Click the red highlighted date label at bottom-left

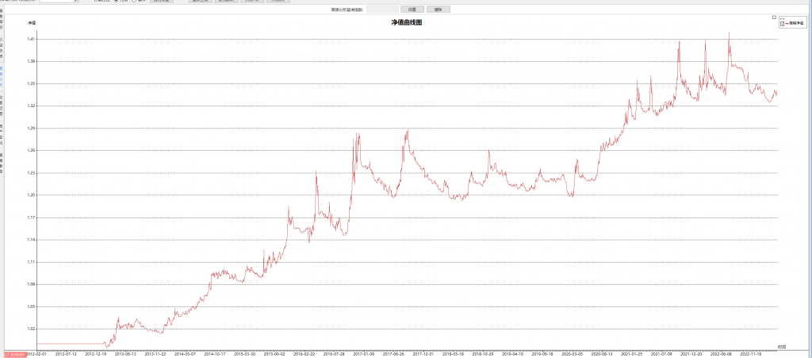click(14, 354)
